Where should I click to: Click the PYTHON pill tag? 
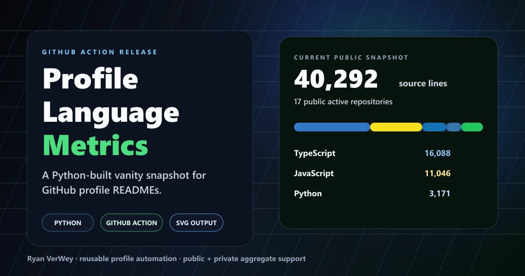pos(68,223)
